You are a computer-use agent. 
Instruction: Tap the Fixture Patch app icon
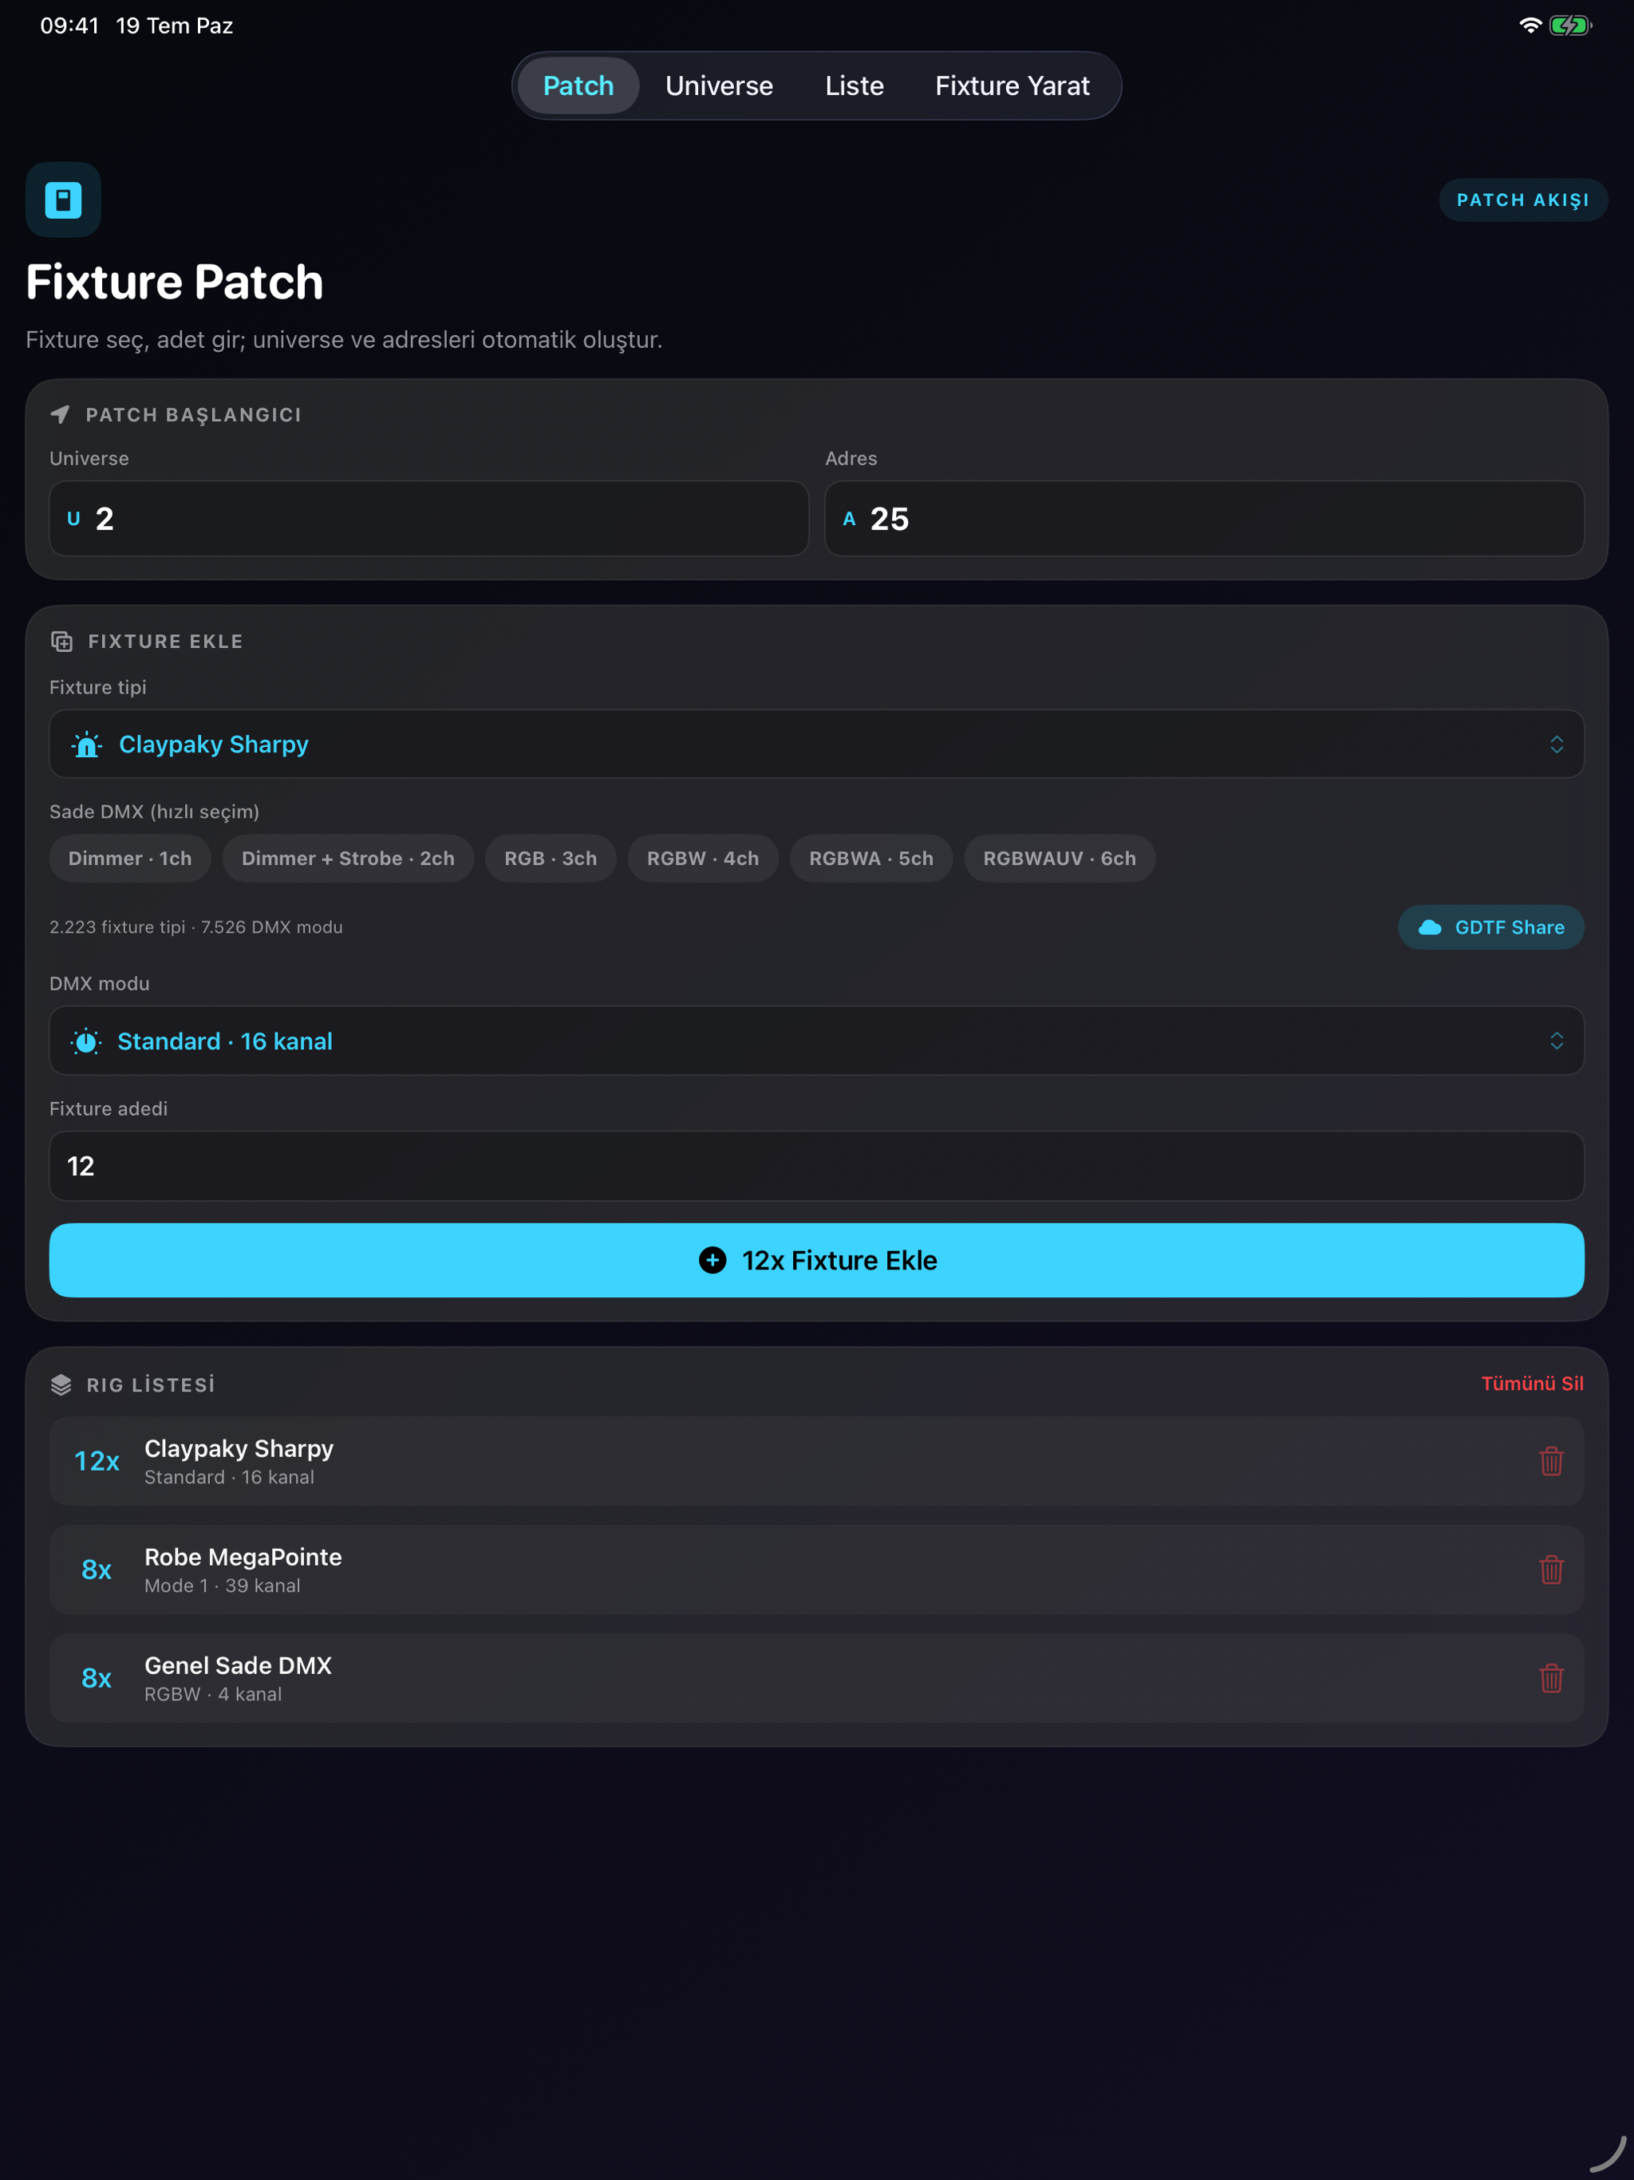[x=63, y=200]
